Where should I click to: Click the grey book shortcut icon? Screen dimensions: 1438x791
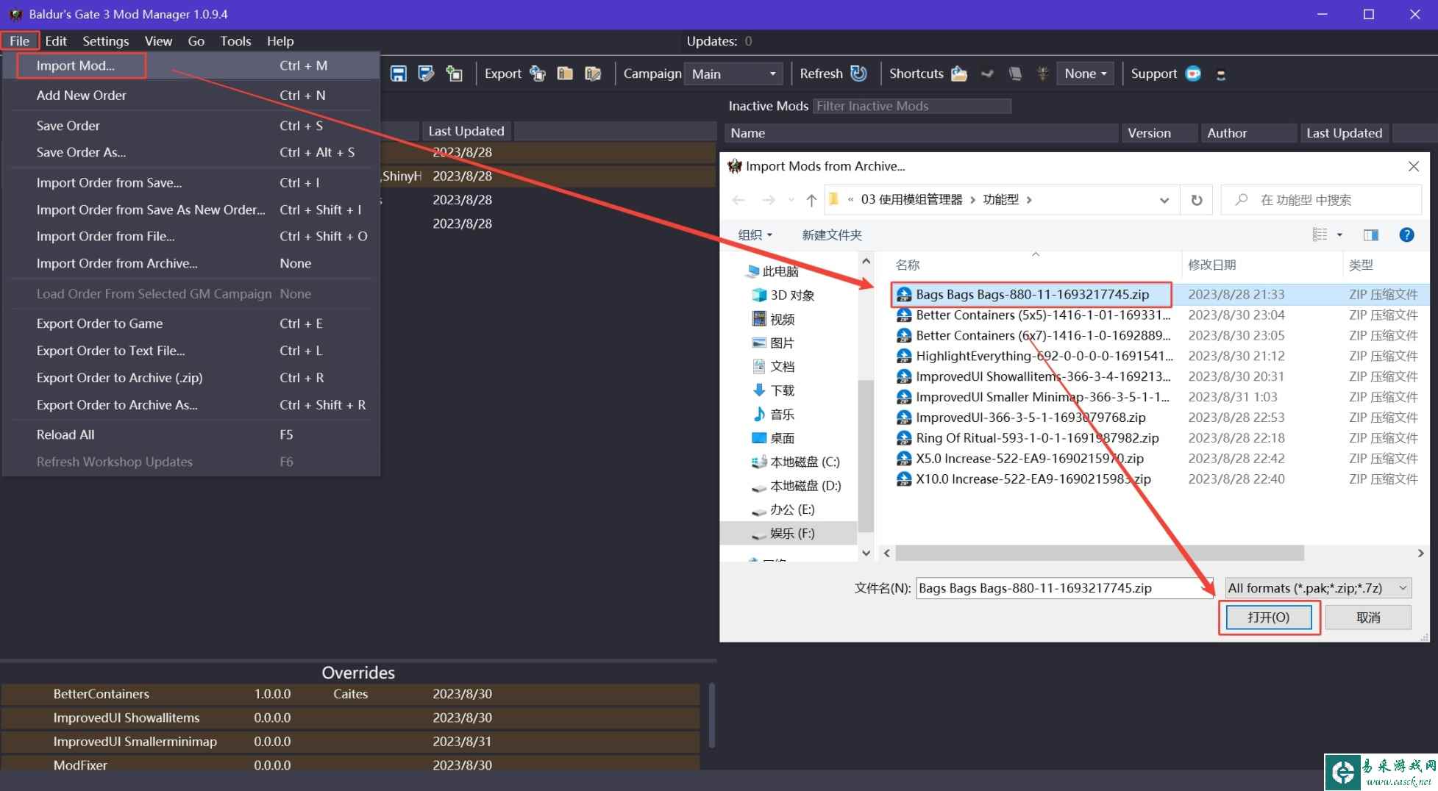[1015, 74]
